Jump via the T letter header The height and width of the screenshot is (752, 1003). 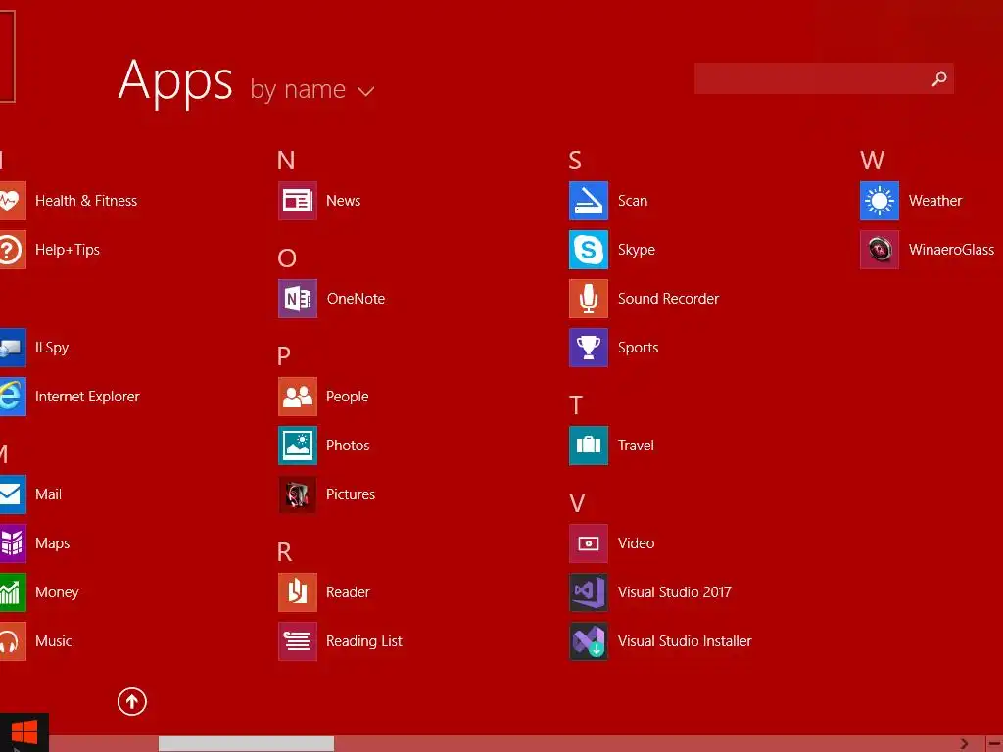pos(576,405)
